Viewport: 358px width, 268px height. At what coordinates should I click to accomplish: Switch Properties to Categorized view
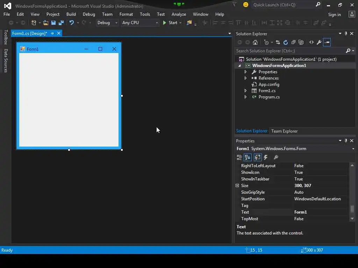[x=239, y=157]
